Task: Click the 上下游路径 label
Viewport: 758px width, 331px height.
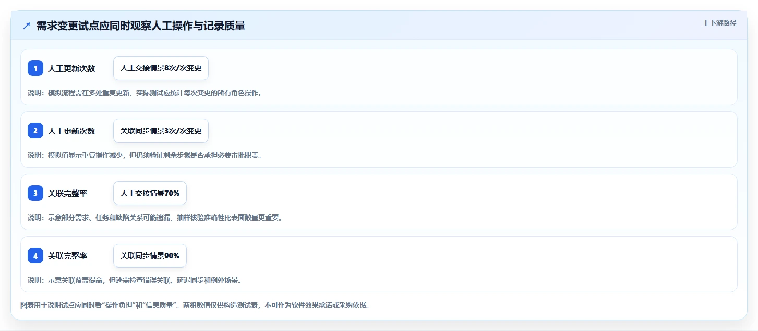Action: (719, 23)
